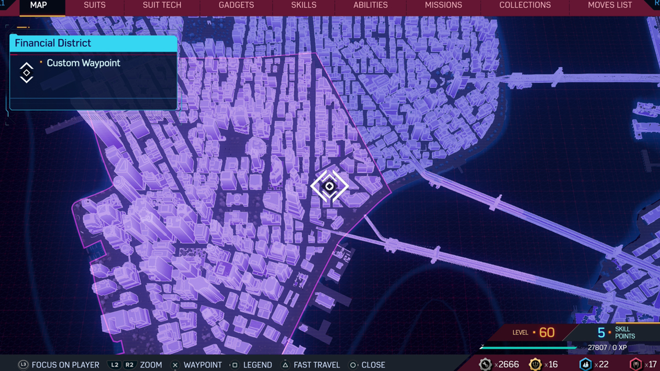This screenshot has width=660, height=371.
Task: Click the XP progress bar
Action: pyautogui.click(x=528, y=347)
